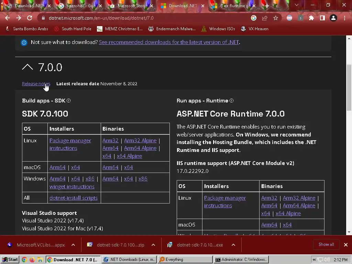Download SDK Linux x64 Alpine binary

129,156
